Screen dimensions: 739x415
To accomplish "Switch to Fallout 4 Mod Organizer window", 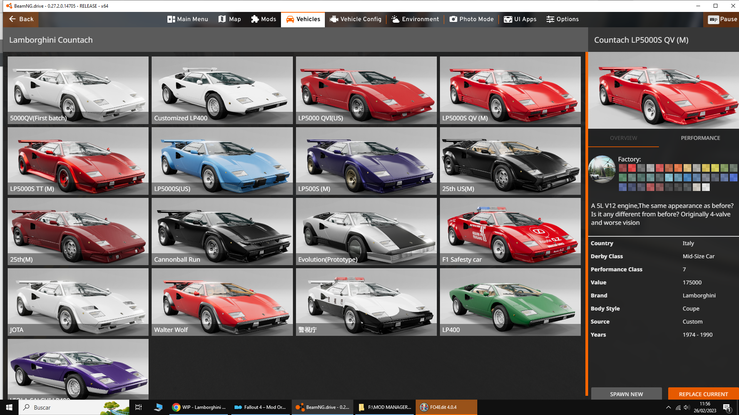I will 261,407.
